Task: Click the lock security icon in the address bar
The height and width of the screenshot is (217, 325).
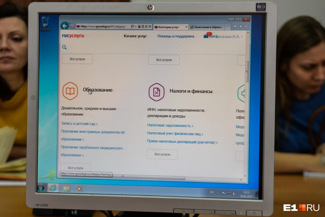Action: click(x=139, y=26)
